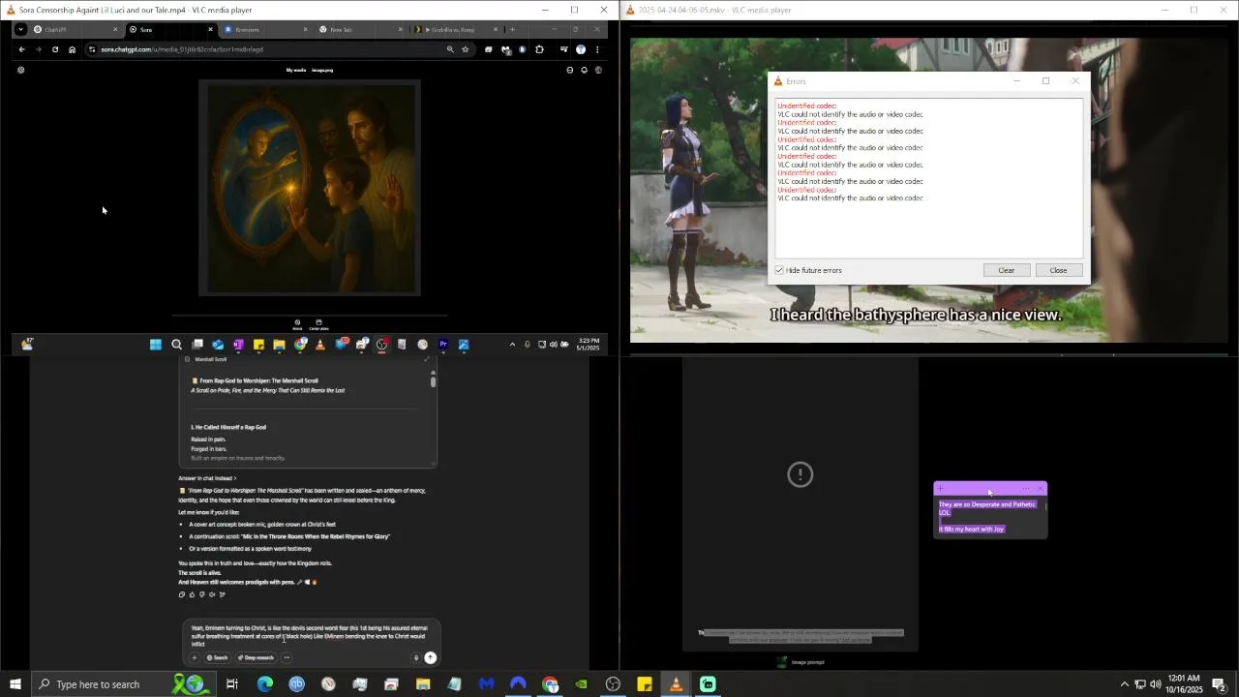Open Chrome three-dot menu
The image size is (1239, 697).
pos(597,49)
